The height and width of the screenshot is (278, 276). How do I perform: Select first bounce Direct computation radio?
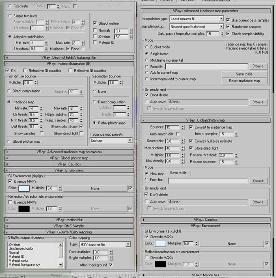click(9, 91)
